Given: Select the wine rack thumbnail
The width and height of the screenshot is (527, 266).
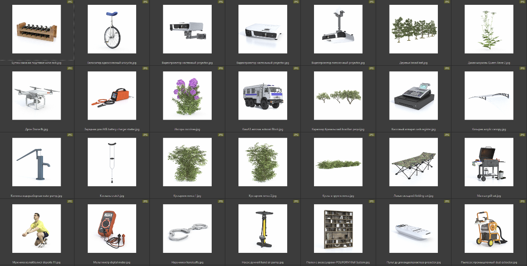Looking at the screenshot, I should tap(37, 29).
